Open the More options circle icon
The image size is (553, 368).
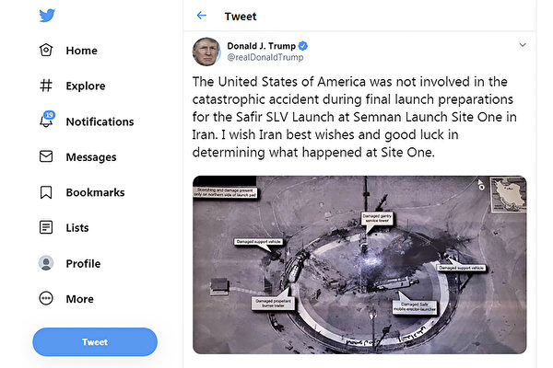46,298
